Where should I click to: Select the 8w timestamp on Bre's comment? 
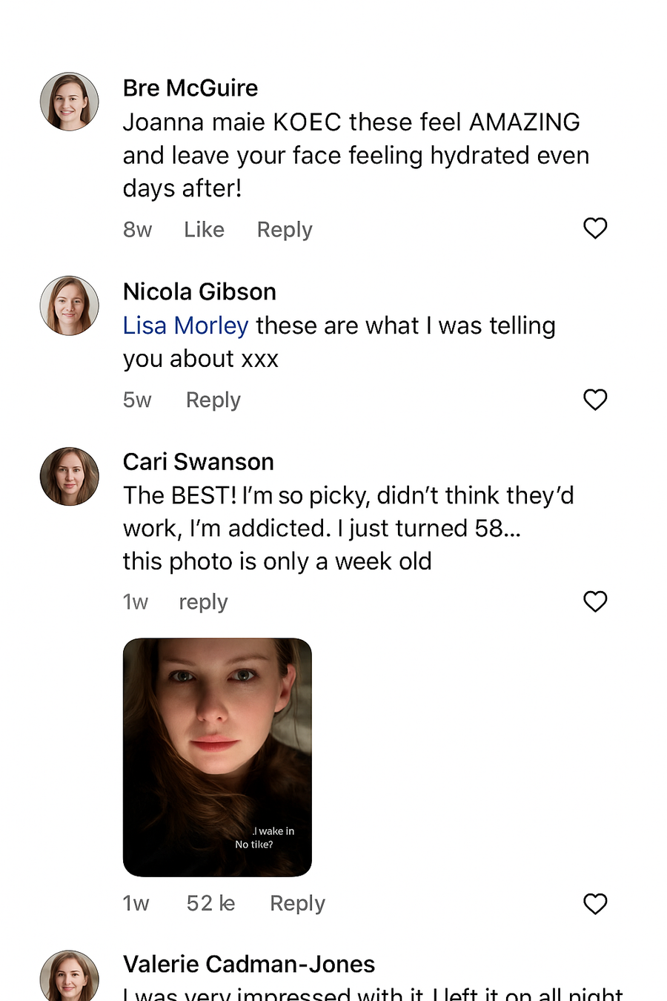[137, 229]
